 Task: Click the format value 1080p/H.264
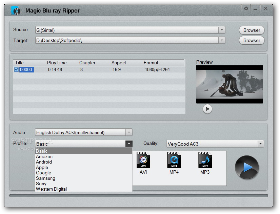pyautogui.click(x=157, y=69)
